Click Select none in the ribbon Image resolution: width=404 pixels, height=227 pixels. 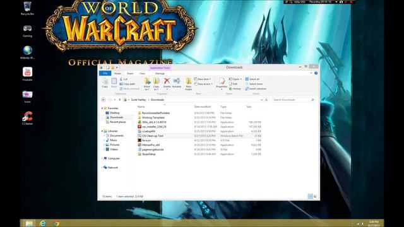coord(254,84)
